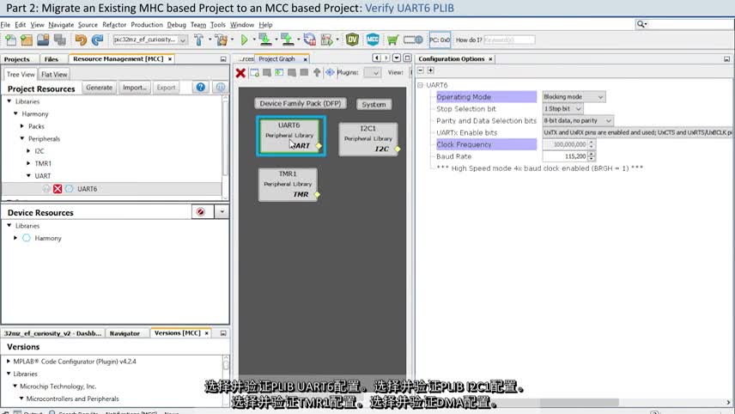The width and height of the screenshot is (735, 414).
Task: Click the DV Data Visualizer toolbar icon
Action: coord(352,40)
